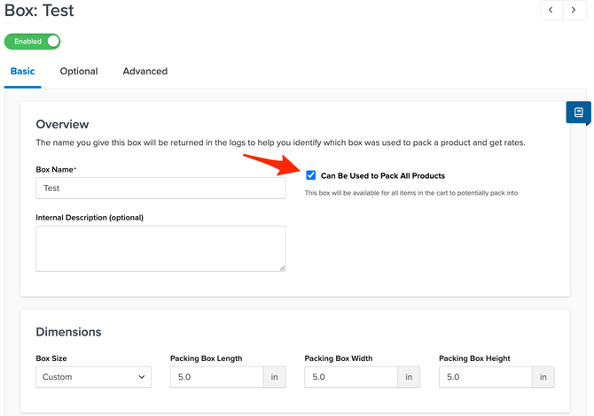The height and width of the screenshot is (416, 594).
Task: Click the 'in' unit next to Width
Action: click(409, 377)
